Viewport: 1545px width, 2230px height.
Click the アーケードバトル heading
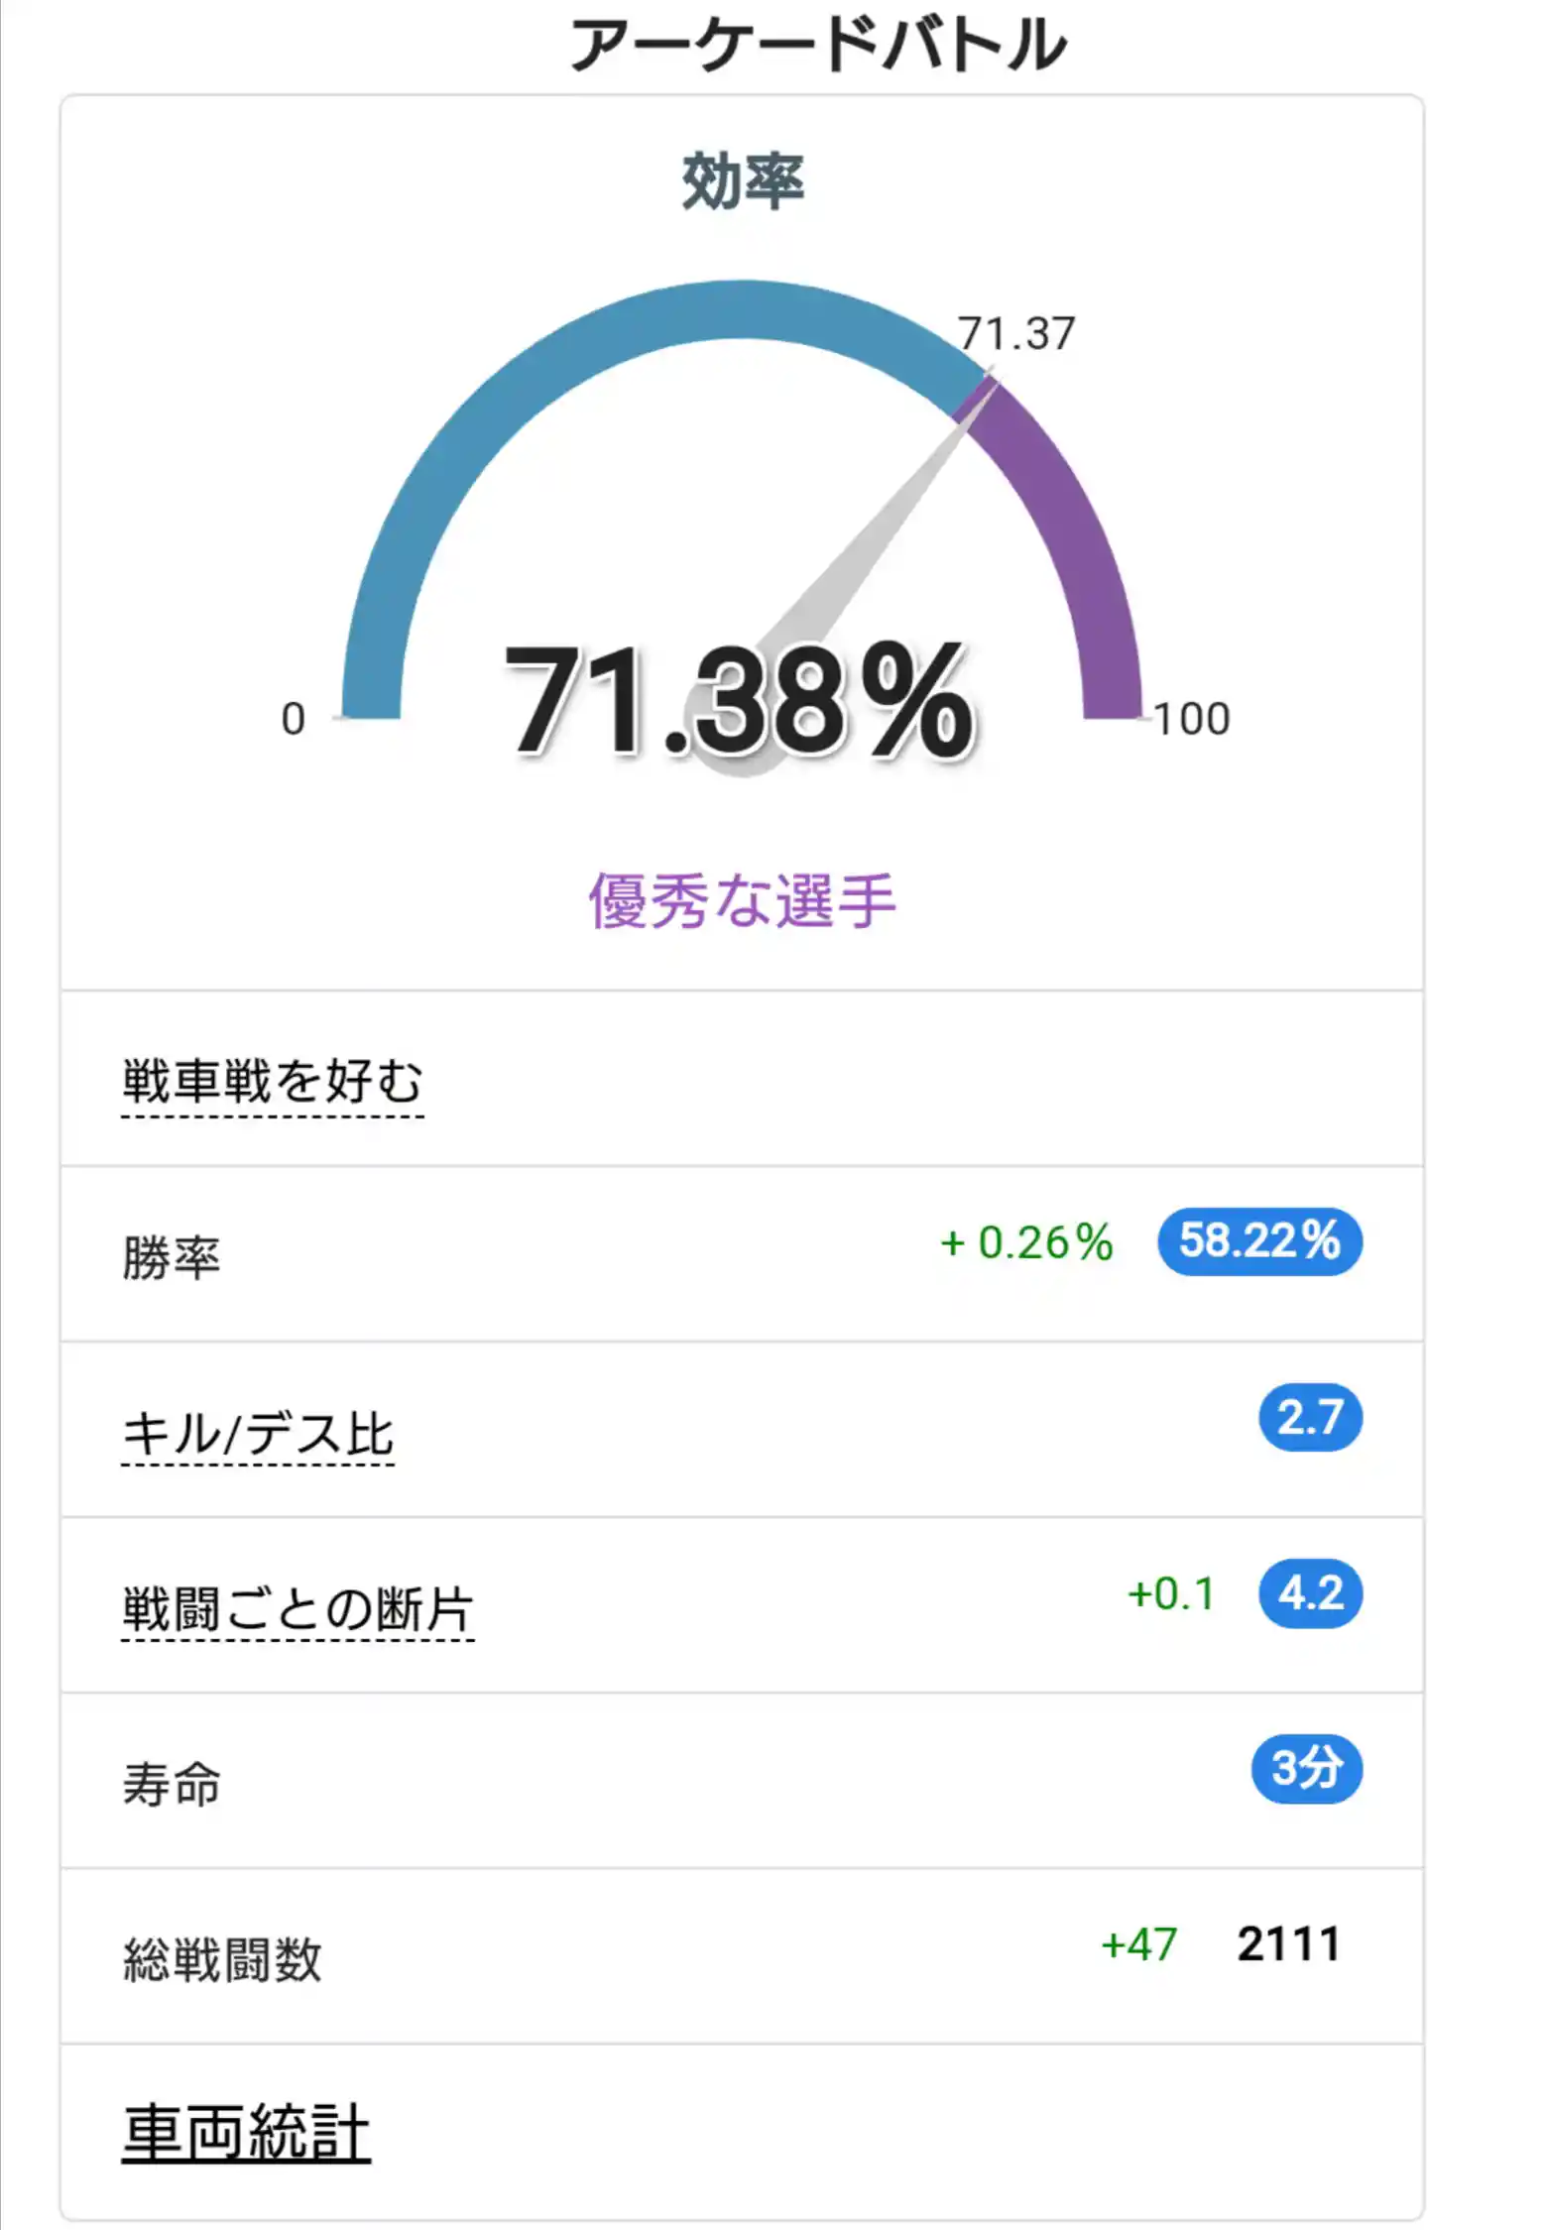(x=819, y=45)
